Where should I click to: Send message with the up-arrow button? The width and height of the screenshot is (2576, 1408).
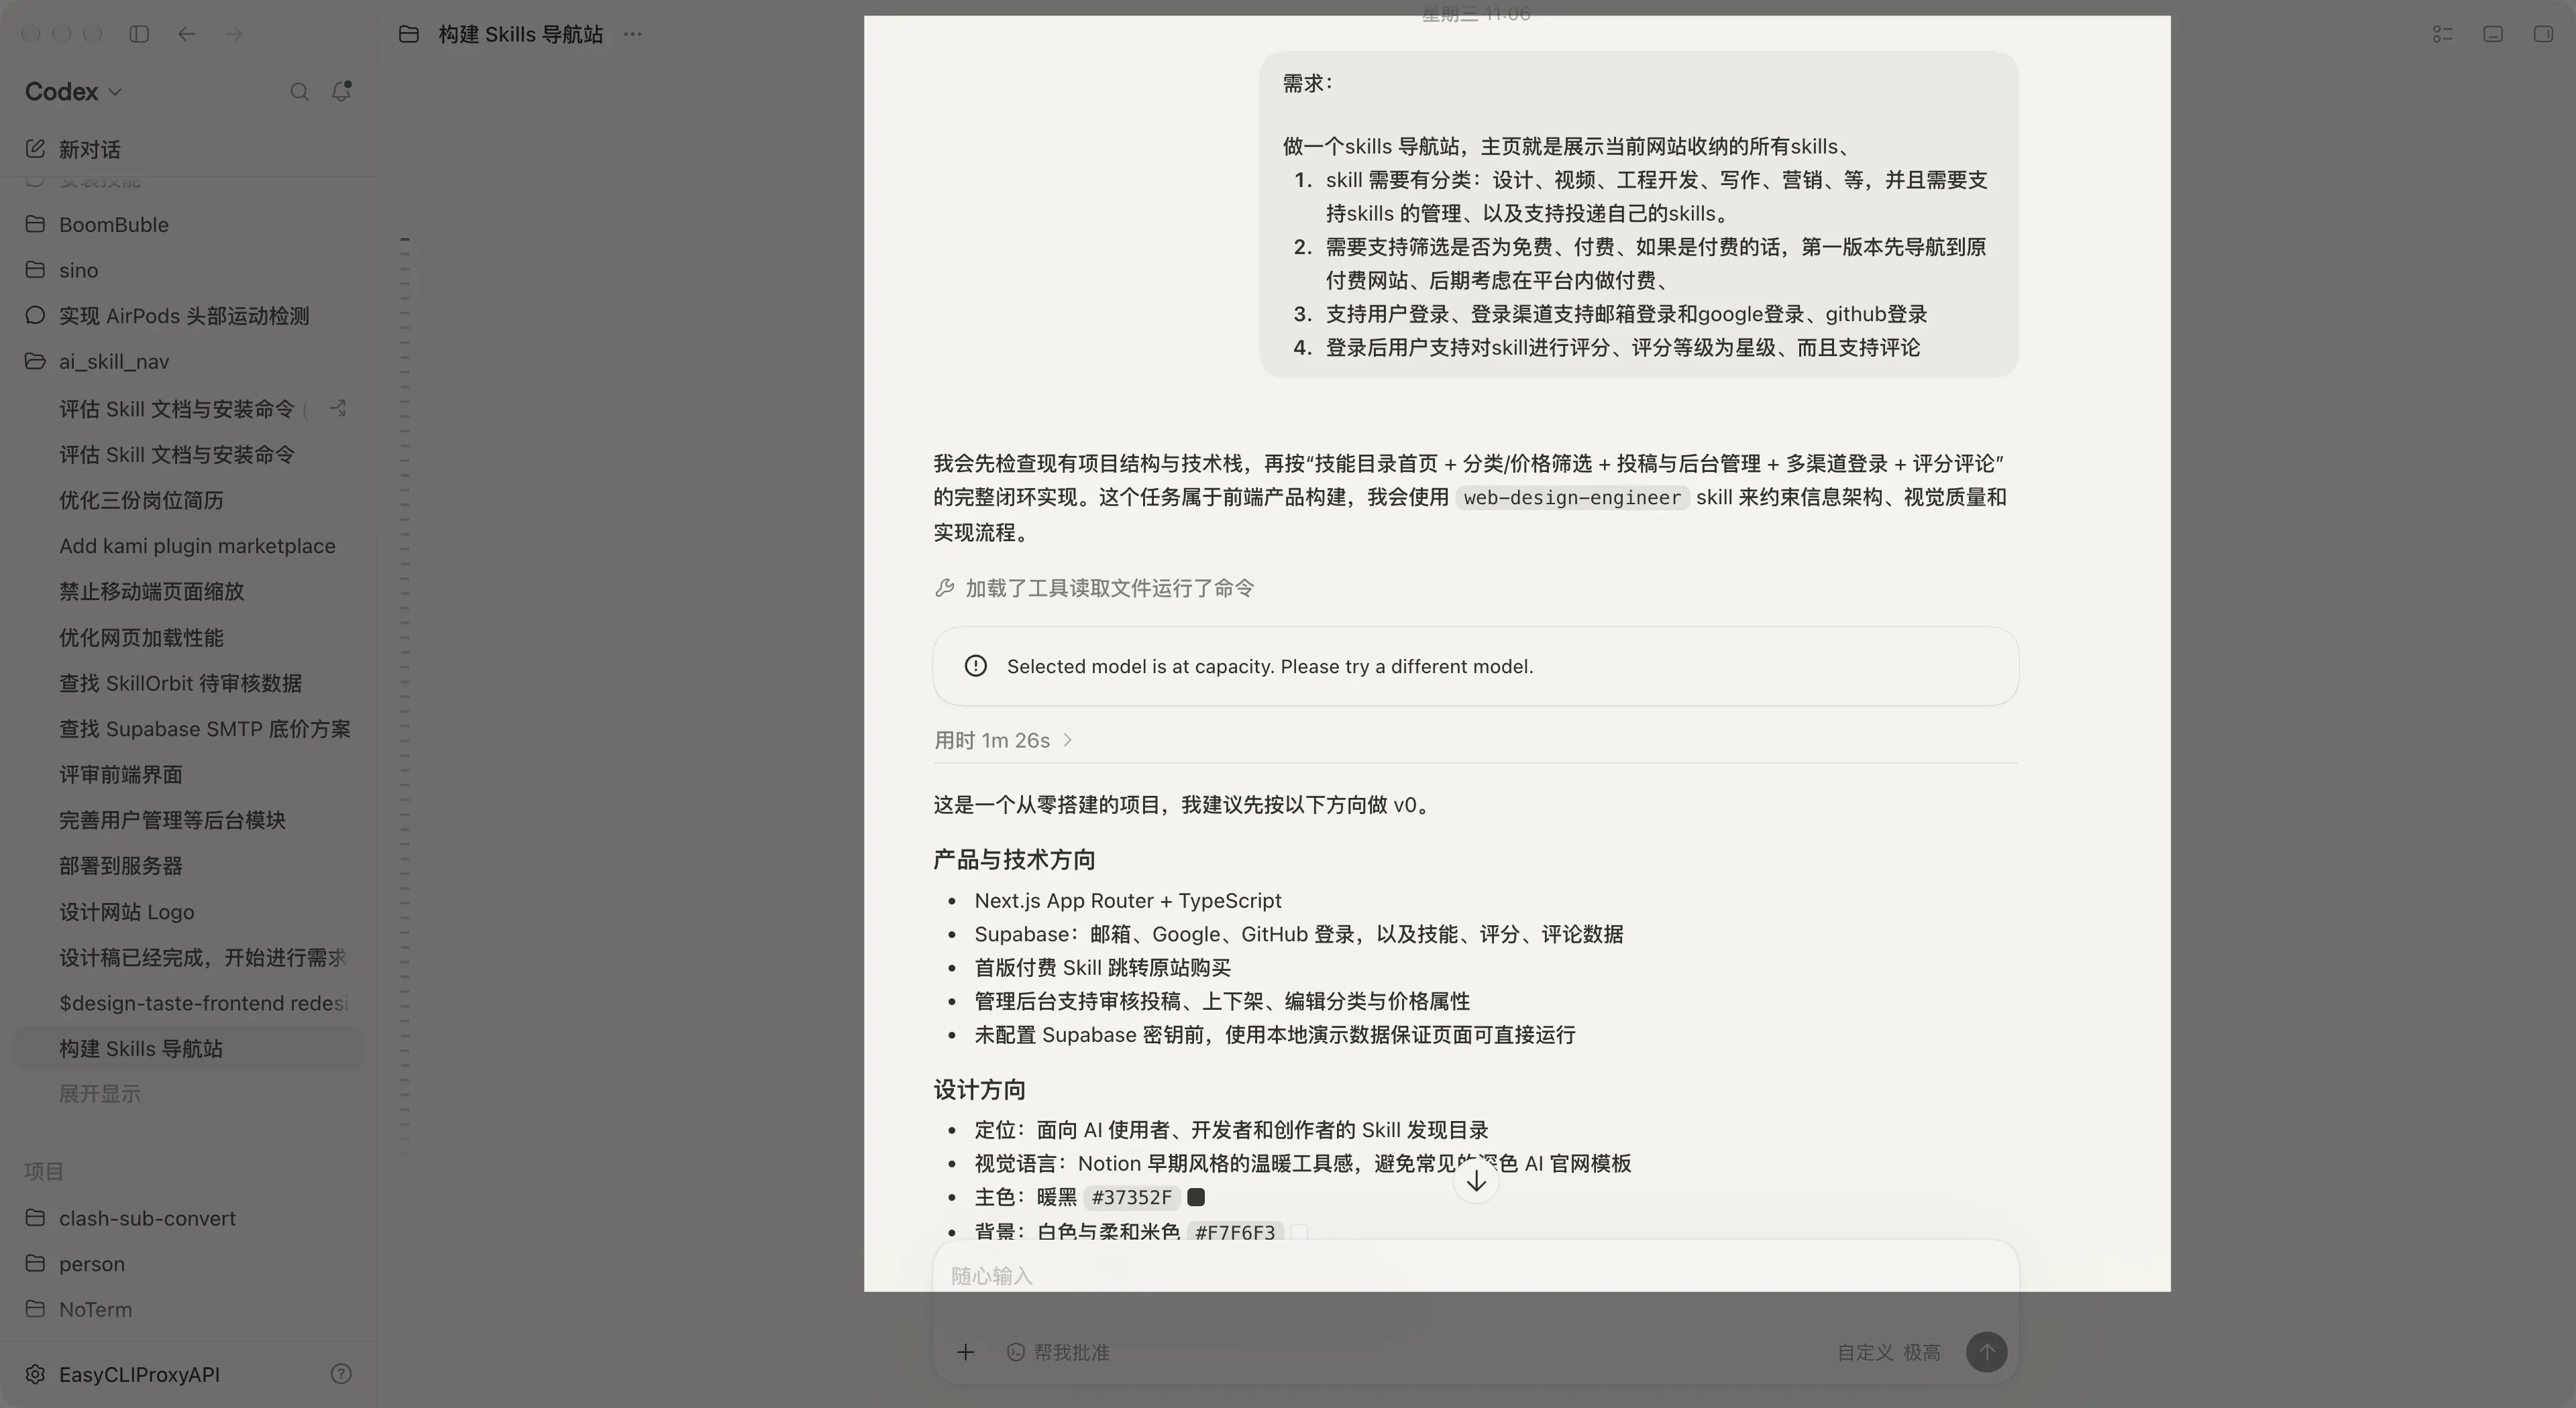[1986, 1352]
